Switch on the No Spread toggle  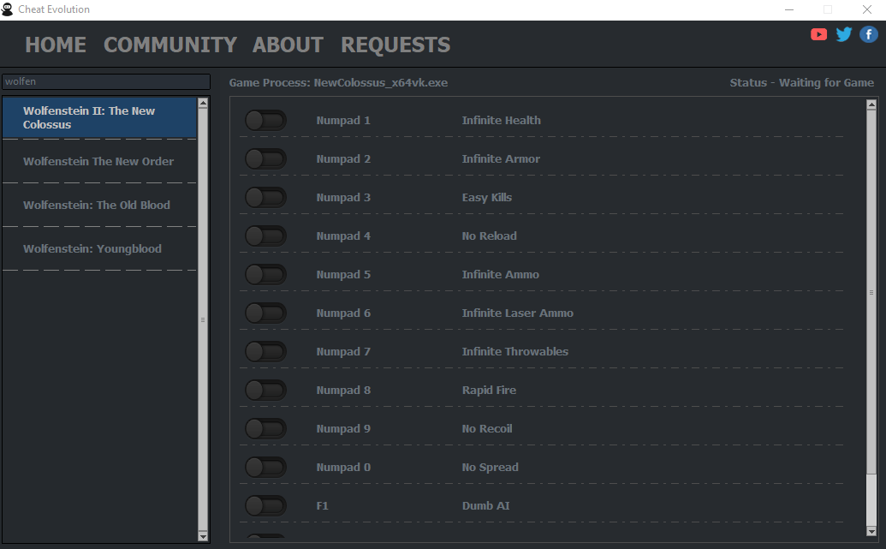[x=265, y=467]
